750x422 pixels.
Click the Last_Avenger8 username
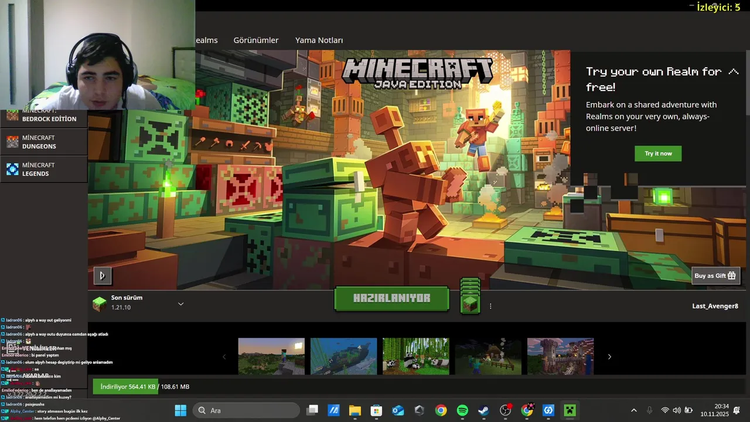click(x=715, y=306)
